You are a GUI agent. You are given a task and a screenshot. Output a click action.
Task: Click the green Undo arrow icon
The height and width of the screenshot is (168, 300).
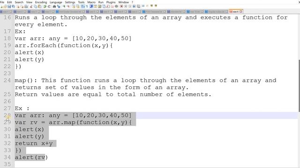pyautogui.click(x=45, y=6)
